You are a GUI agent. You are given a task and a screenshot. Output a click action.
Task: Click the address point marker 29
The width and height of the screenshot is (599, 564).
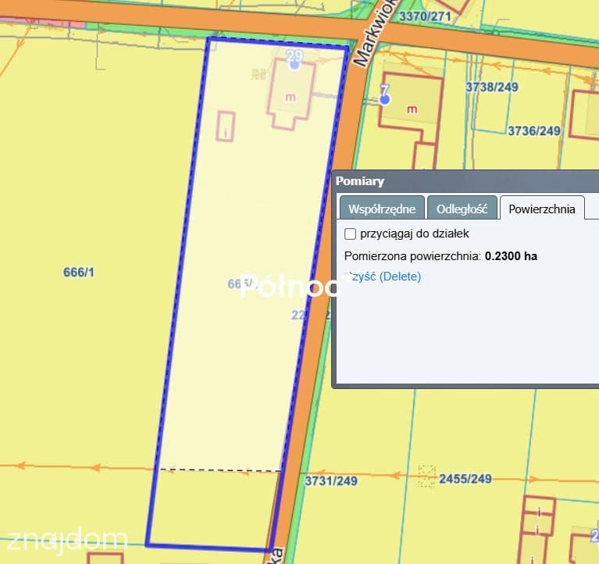coord(294,65)
